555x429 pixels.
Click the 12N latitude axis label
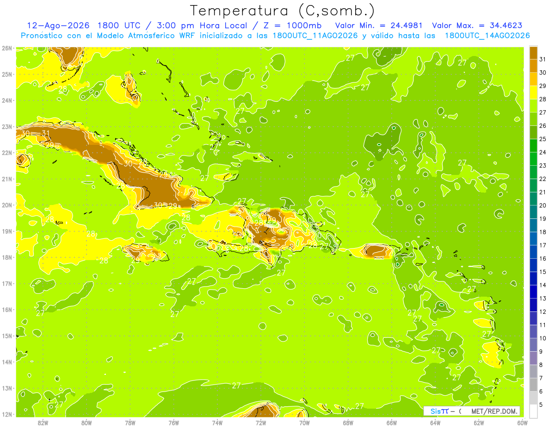pos(6,414)
